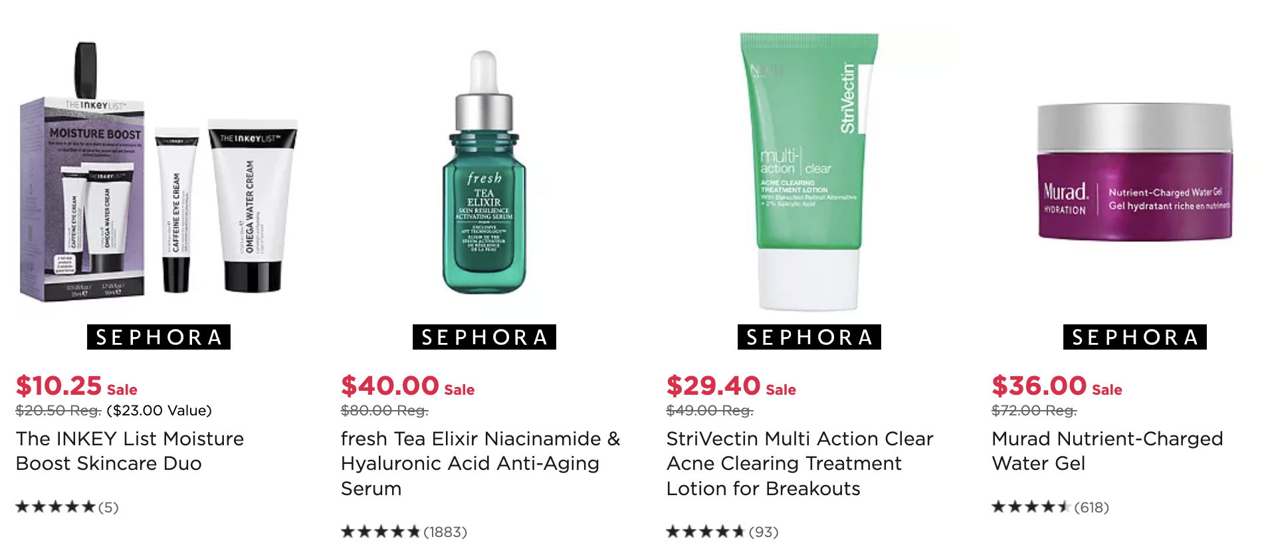Viewport: 1268px width, 545px height.
Task: Click Sephora badge under INKEY List product
Action: [x=159, y=337]
